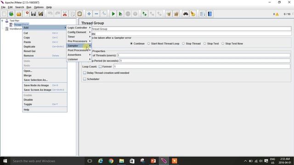
Task: Open the Add submenu in context menu
Action: (45, 27)
